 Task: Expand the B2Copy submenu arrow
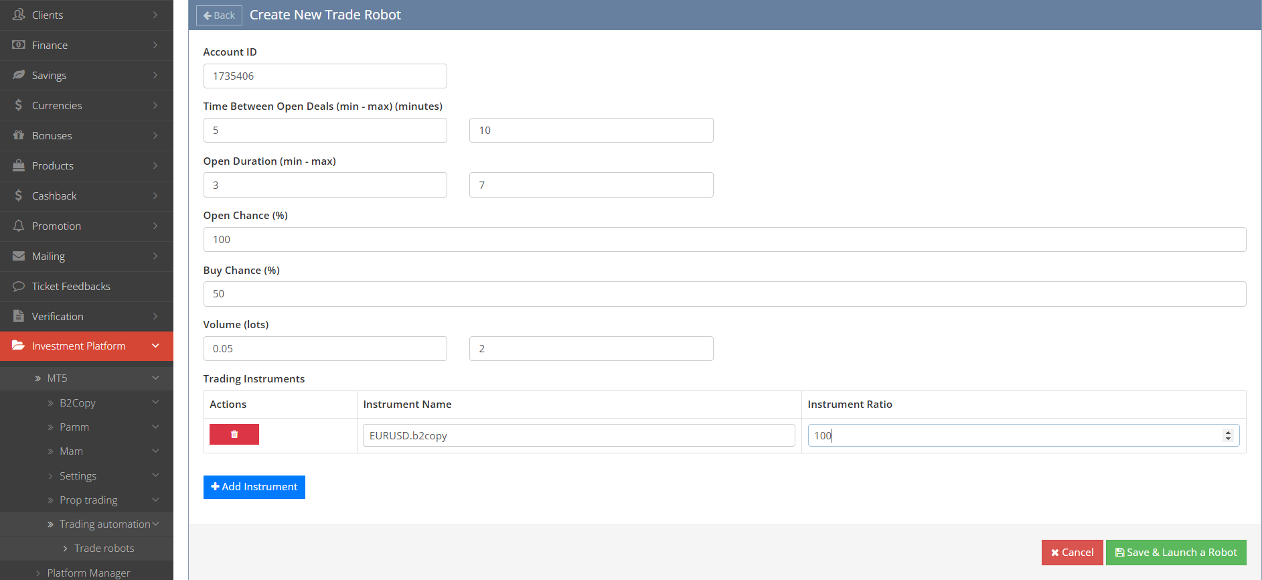[155, 403]
